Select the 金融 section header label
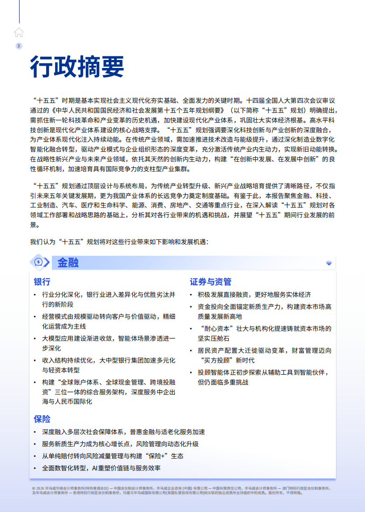 point(68,263)
